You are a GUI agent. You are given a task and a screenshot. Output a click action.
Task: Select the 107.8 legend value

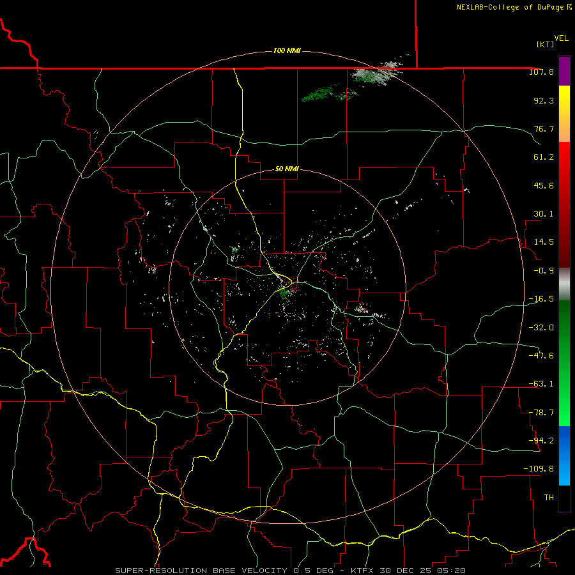(541, 72)
